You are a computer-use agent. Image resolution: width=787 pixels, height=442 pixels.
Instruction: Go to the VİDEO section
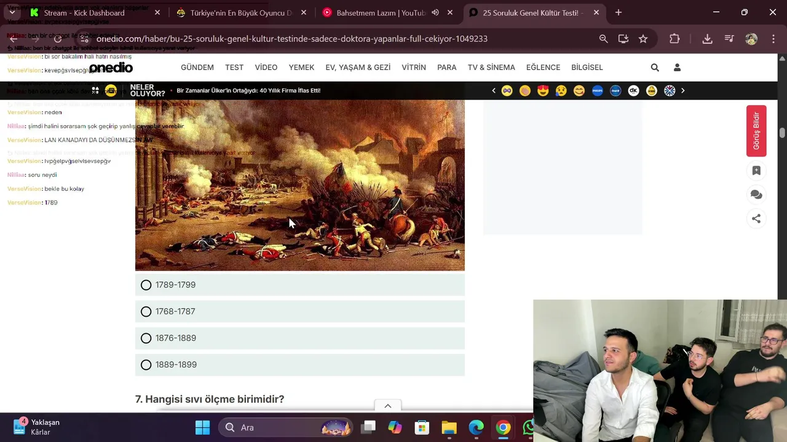click(266, 68)
